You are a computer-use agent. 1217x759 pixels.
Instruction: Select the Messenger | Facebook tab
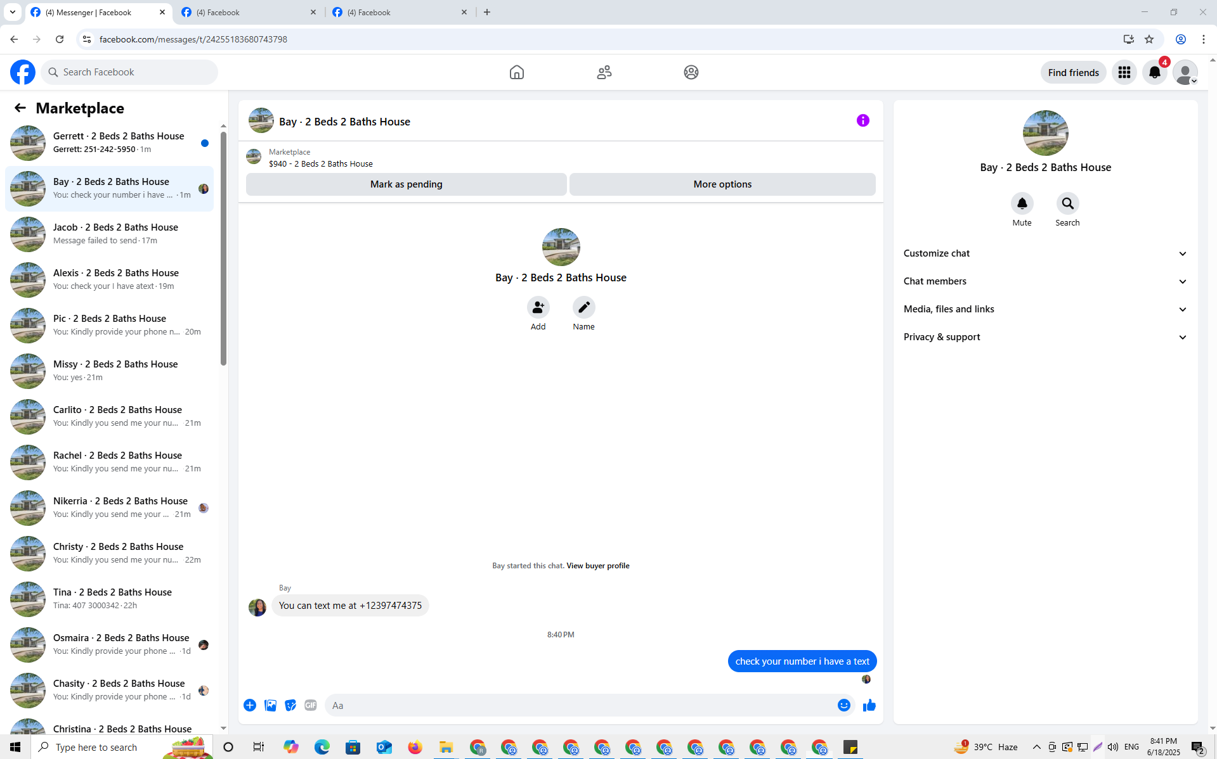[x=98, y=12]
